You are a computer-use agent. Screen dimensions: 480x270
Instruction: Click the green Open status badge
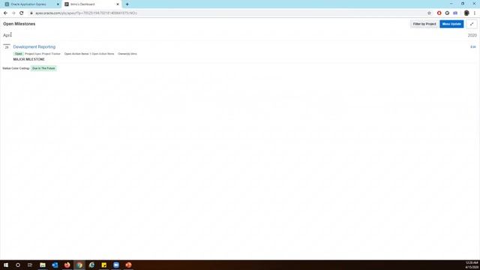coord(18,54)
